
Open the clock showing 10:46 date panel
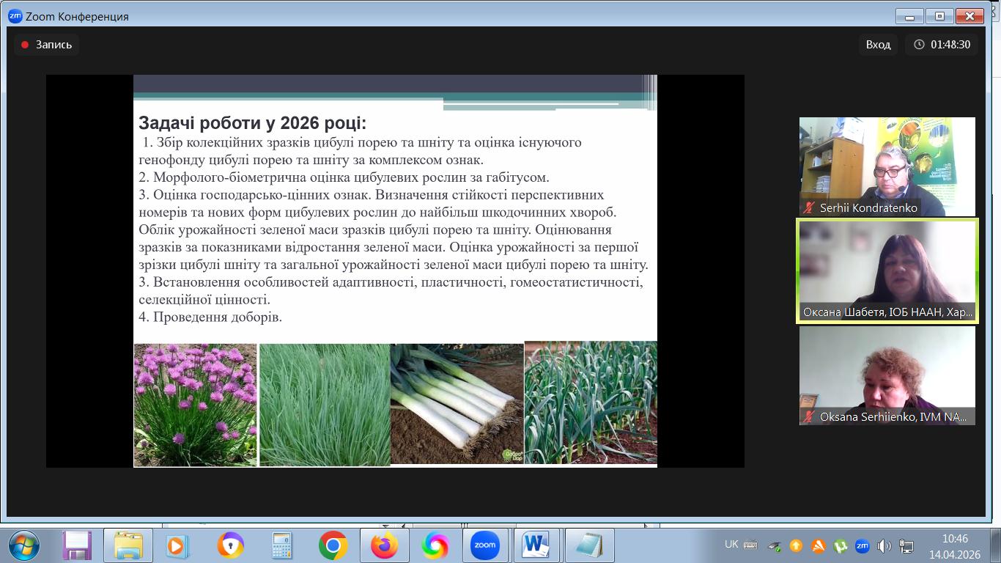tap(954, 545)
